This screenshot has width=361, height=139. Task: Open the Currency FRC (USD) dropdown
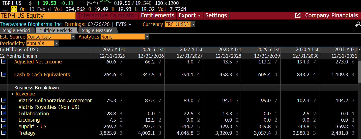pos(180,24)
